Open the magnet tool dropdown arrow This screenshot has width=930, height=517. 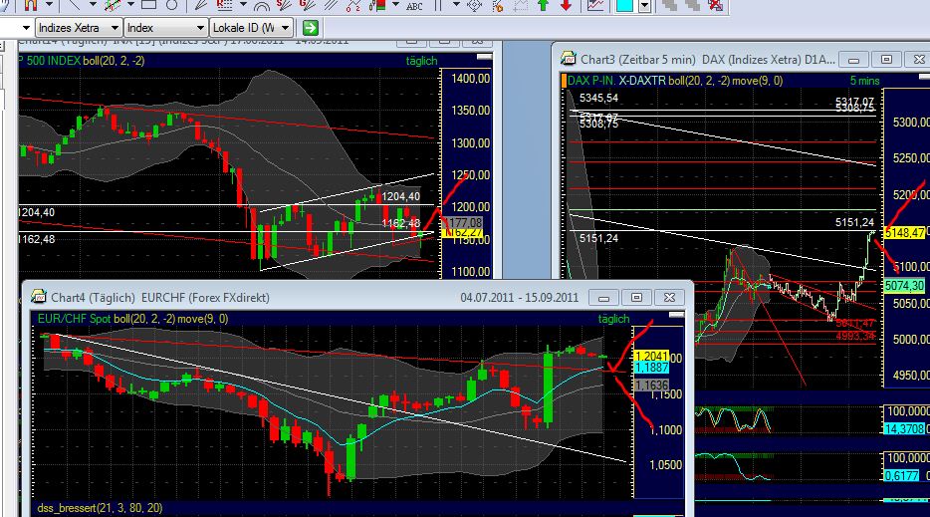pos(49,5)
